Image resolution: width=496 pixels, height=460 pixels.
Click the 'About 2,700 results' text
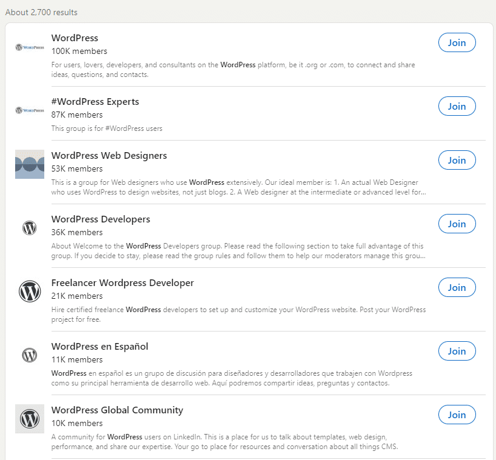point(41,12)
